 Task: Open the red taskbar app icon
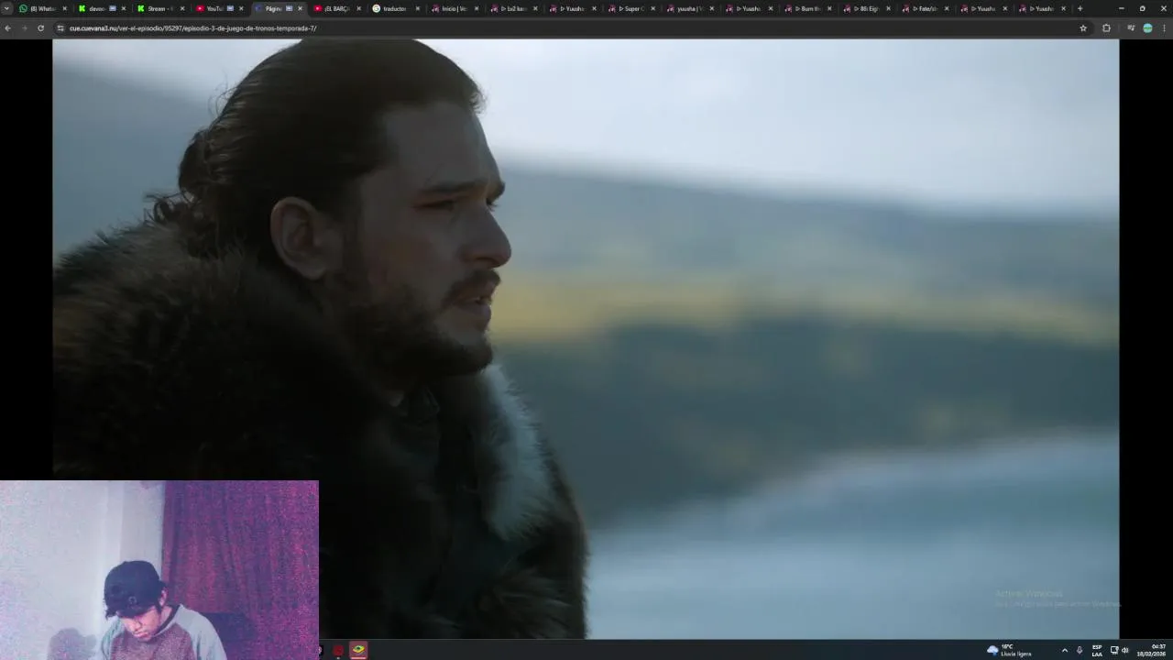[x=338, y=650]
